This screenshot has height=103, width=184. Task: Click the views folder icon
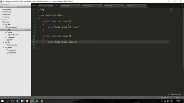[8, 40]
